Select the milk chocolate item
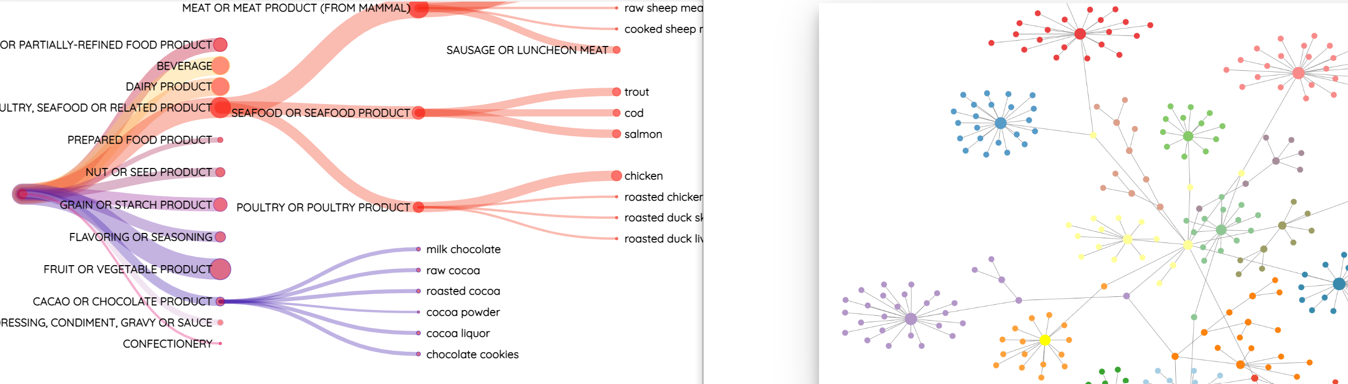This screenshot has width=1348, height=384. tap(419, 249)
